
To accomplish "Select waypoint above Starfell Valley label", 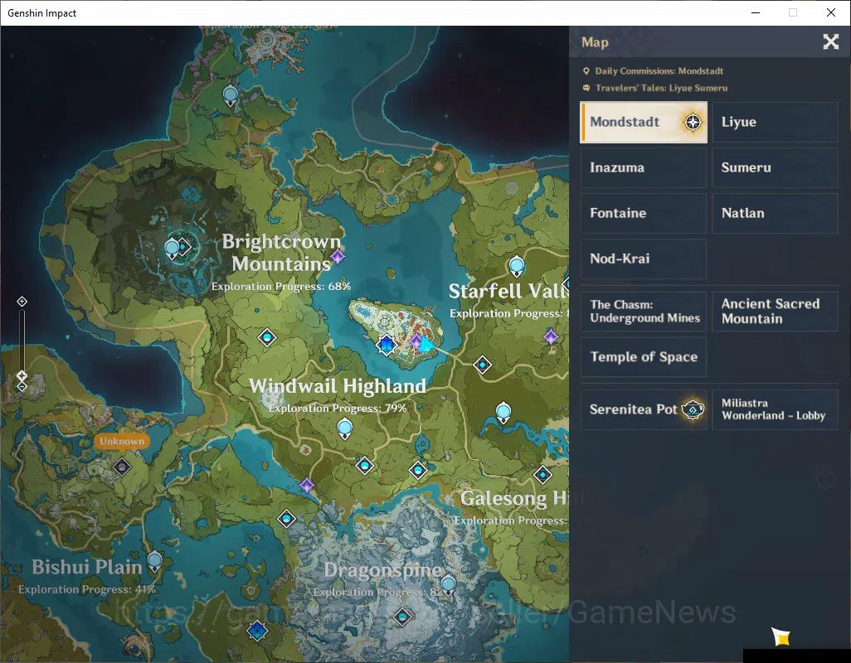I will pos(516,266).
